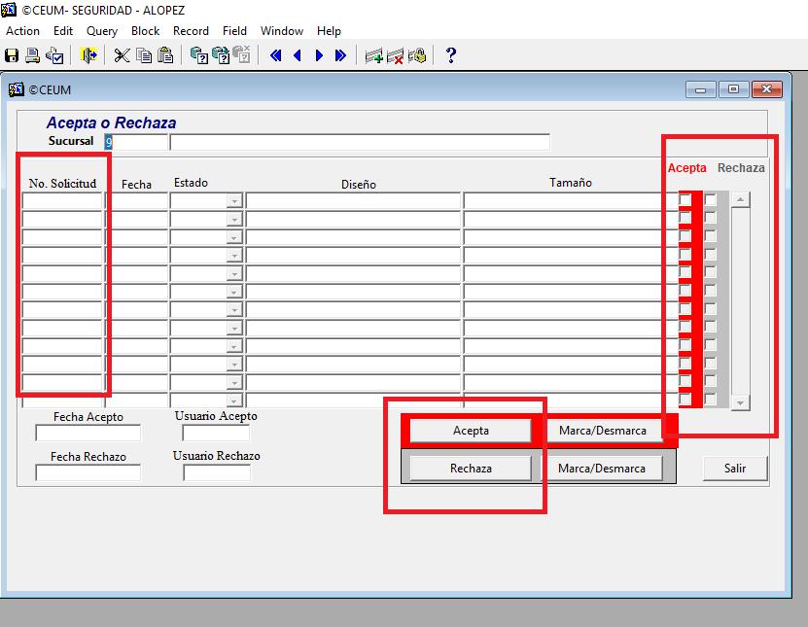The width and height of the screenshot is (808, 627).
Task: Open the Block menu
Action: pos(145,31)
